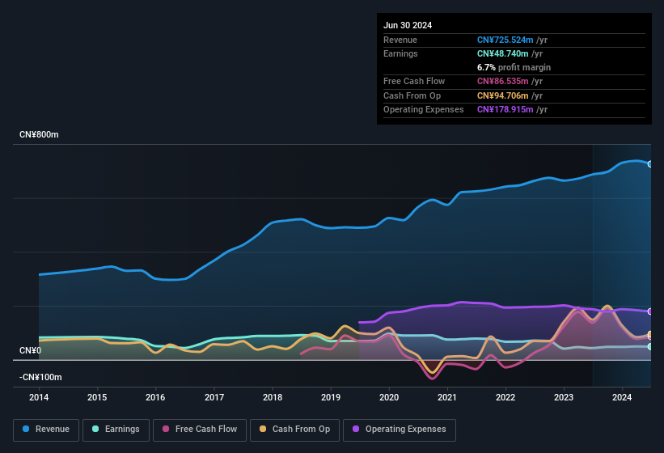Select the 2014 x-axis label
Image resolution: width=664 pixels, height=453 pixels.
click(x=39, y=397)
